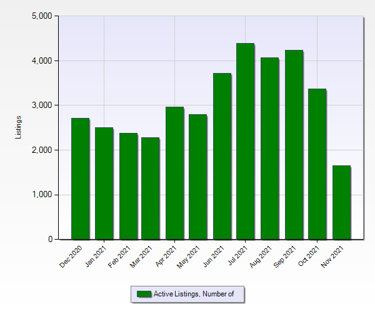
Task: Choose the Apr 2021 bar
Action: pos(174,173)
